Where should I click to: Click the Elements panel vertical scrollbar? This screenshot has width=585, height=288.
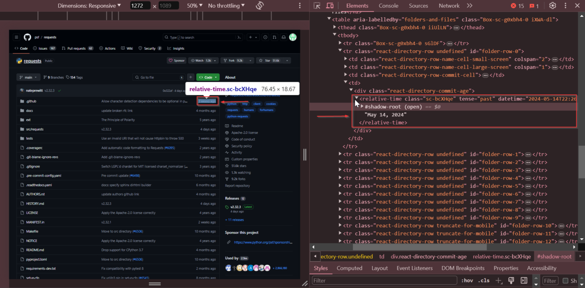coord(581,162)
